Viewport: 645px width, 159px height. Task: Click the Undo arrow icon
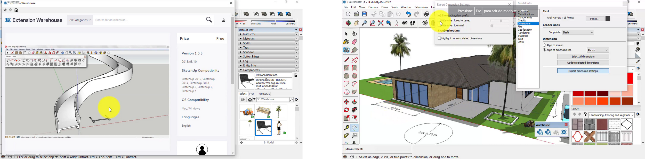[408, 14]
